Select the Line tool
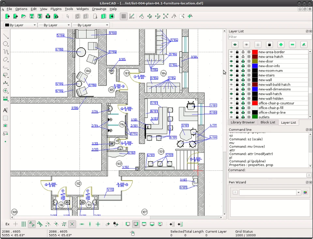Image resolution: width=313 pixels, height=239 pixels. click(x=5, y=36)
